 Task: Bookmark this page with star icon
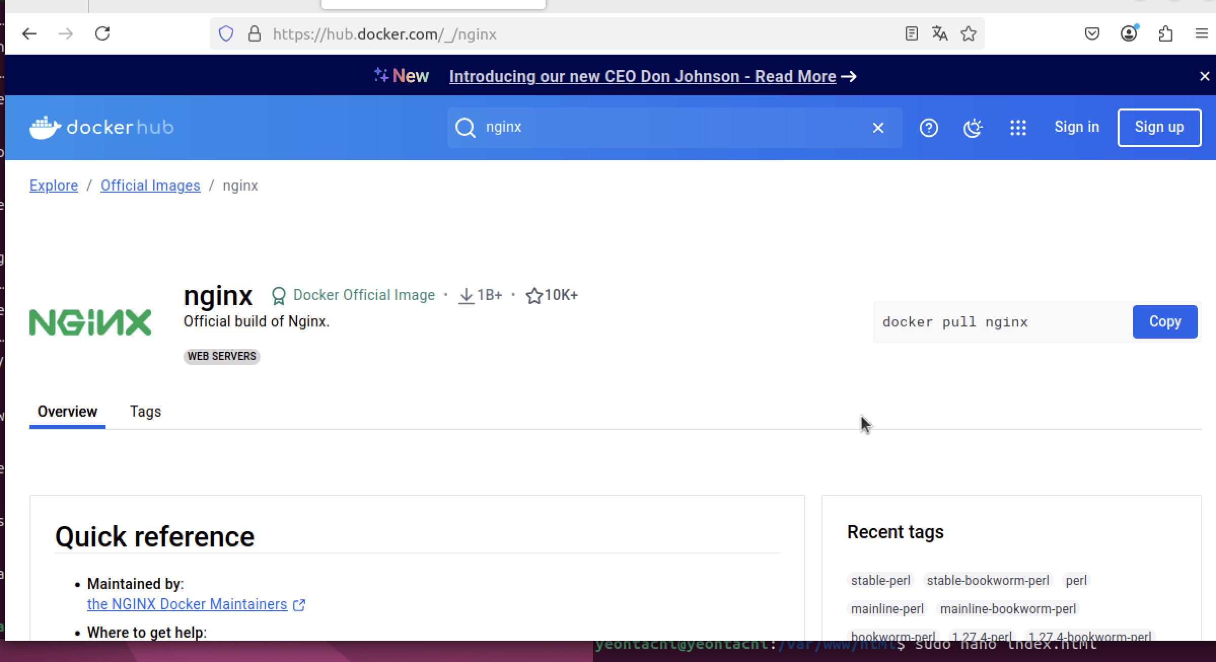[x=969, y=34]
